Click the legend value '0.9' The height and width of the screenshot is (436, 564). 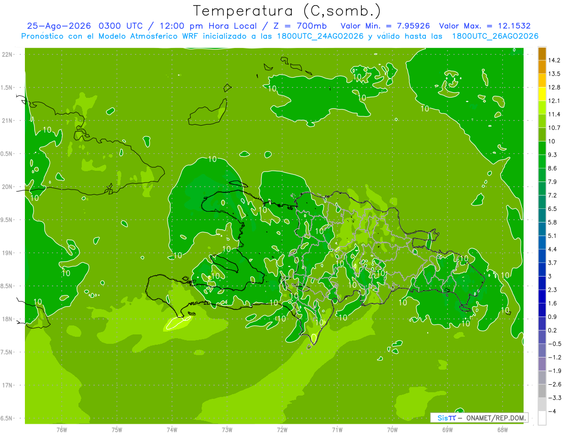pyautogui.click(x=553, y=317)
